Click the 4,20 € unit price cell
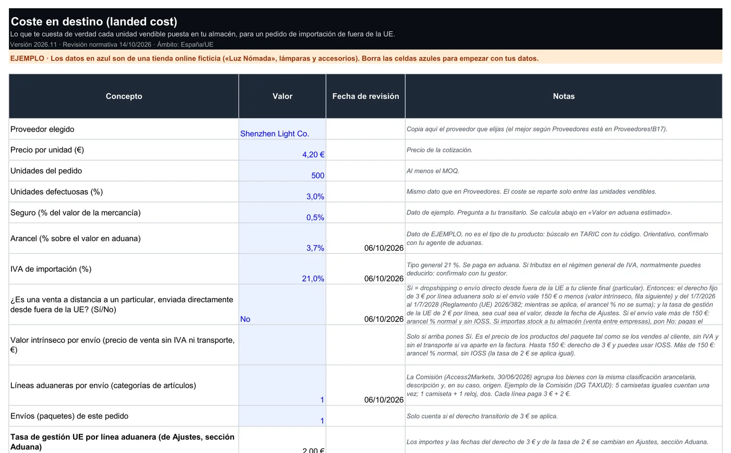This screenshot has width=731, height=453. (x=282, y=150)
